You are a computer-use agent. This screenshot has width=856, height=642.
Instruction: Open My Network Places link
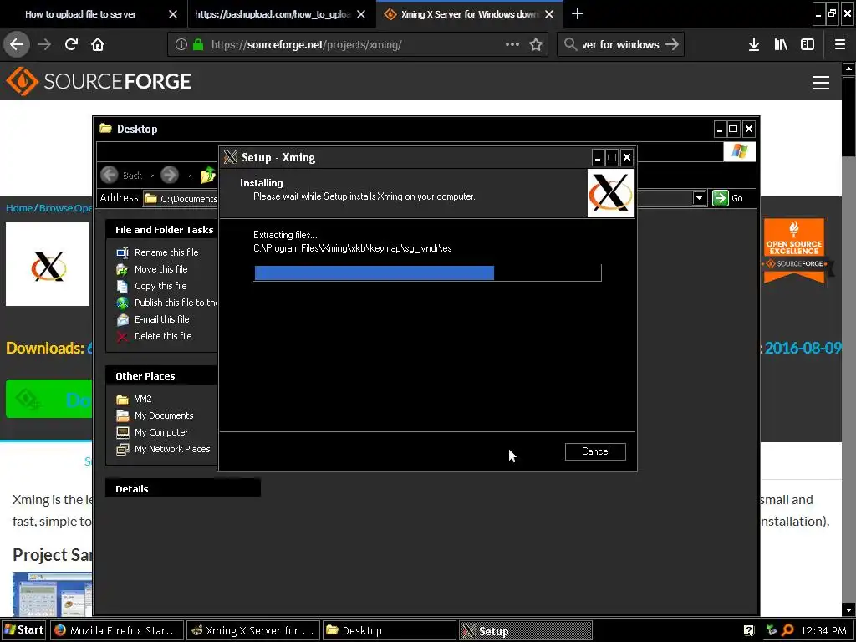[x=172, y=449]
